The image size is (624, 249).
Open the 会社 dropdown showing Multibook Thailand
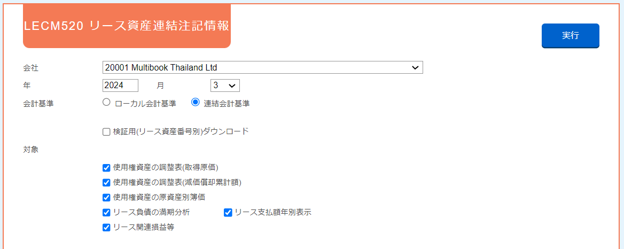pyautogui.click(x=263, y=68)
